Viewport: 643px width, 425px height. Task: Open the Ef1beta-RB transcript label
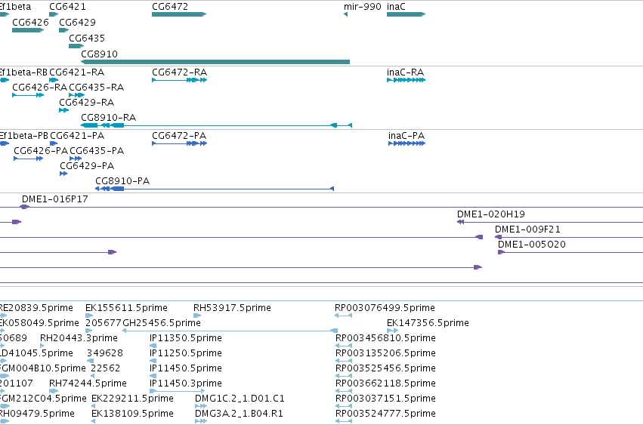tap(23, 72)
